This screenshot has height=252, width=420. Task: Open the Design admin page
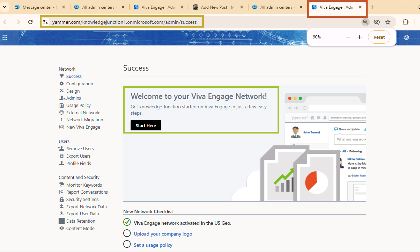[73, 91]
